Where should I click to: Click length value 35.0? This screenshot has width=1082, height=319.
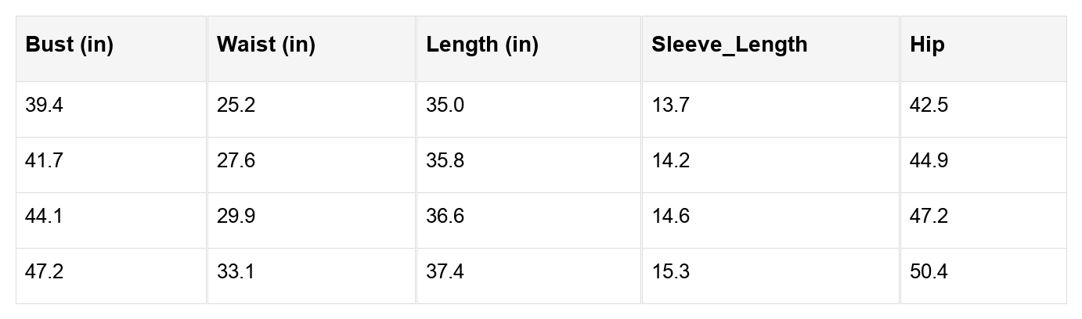tap(445, 106)
